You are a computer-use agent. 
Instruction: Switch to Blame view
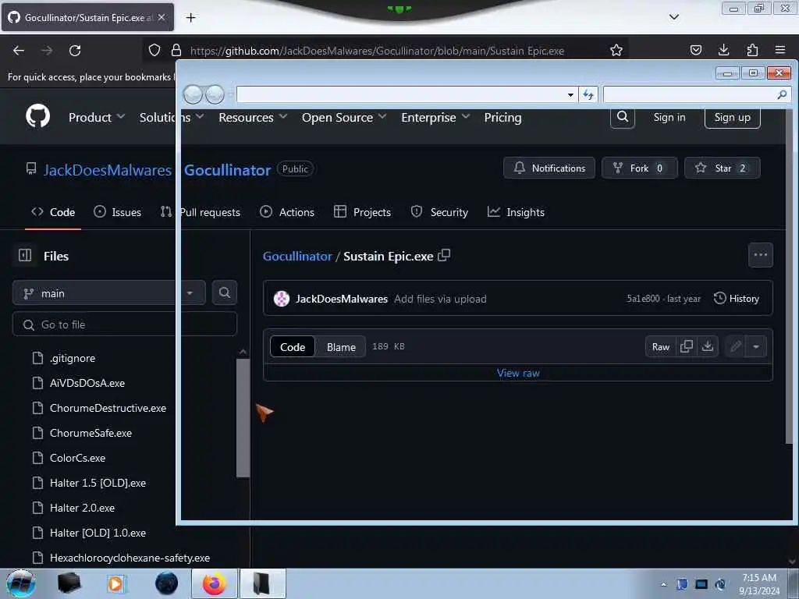341,347
